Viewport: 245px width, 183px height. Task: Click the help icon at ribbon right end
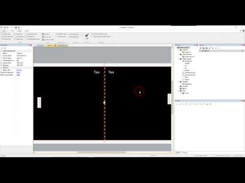click(x=243, y=30)
